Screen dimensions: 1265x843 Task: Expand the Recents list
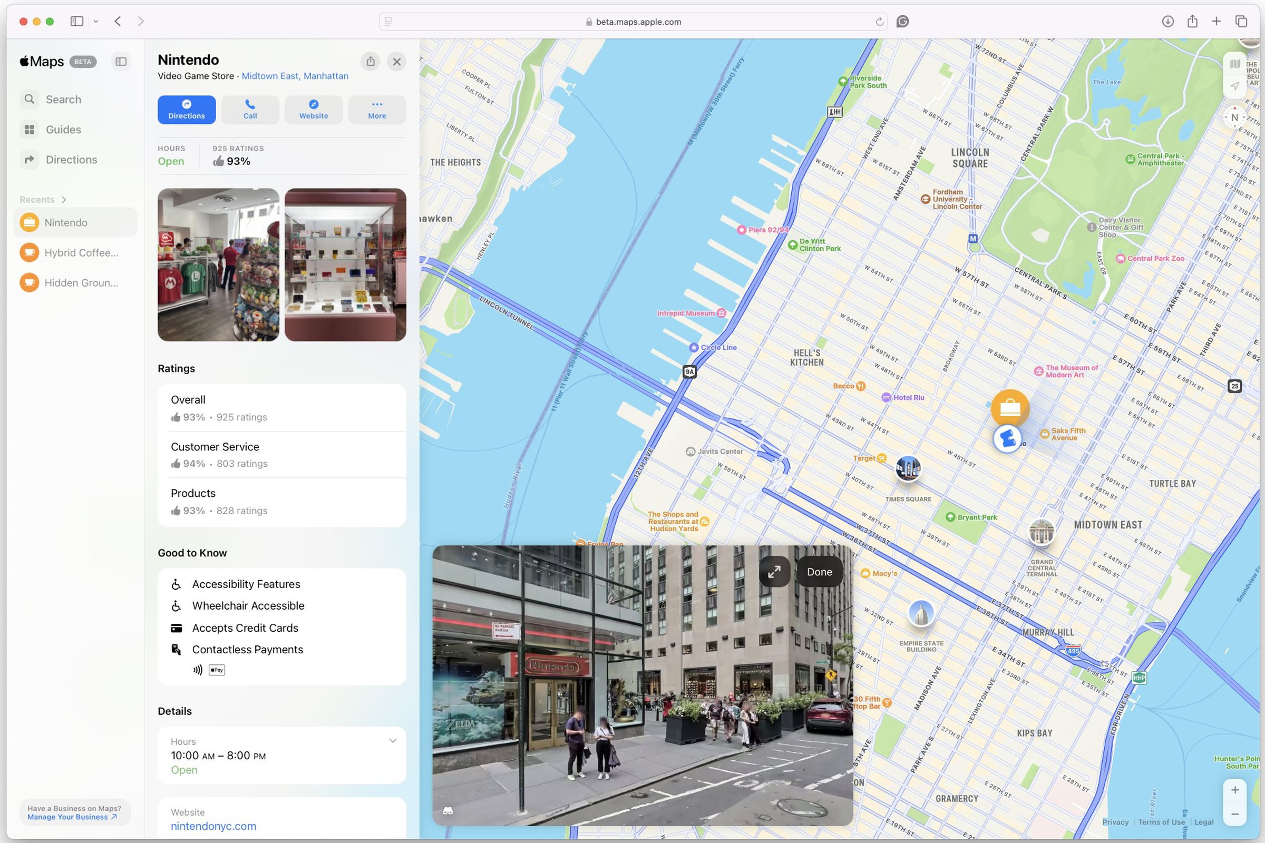(63, 199)
